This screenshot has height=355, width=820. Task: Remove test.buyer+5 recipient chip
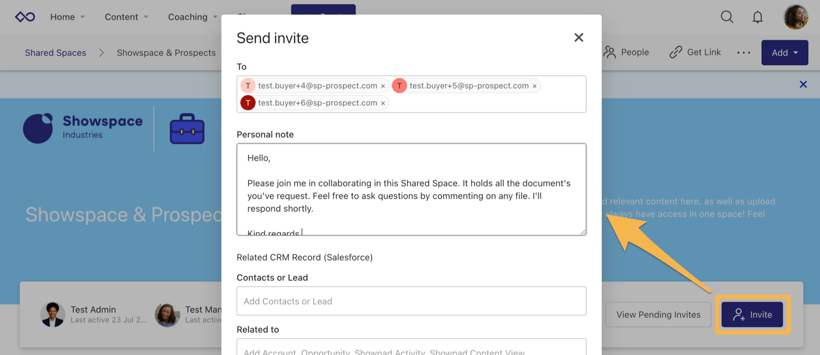pyautogui.click(x=534, y=86)
